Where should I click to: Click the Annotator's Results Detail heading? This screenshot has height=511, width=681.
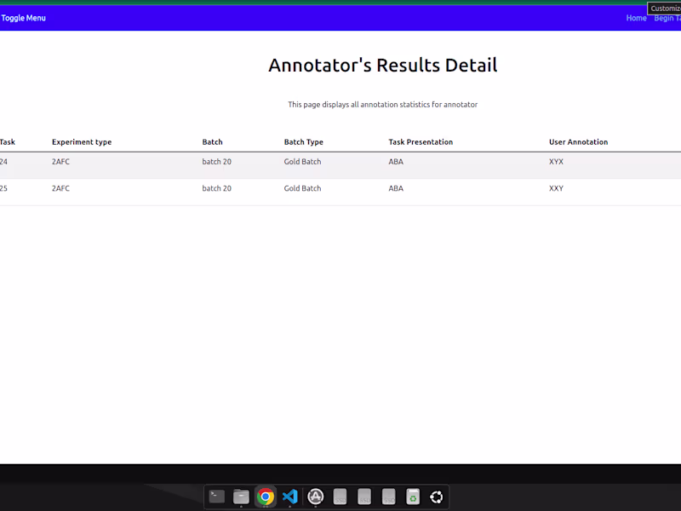click(382, 66)
